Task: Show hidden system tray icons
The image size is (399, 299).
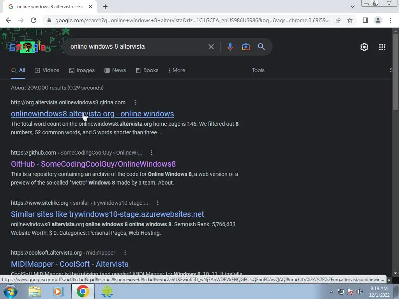Action: point(331,292)
